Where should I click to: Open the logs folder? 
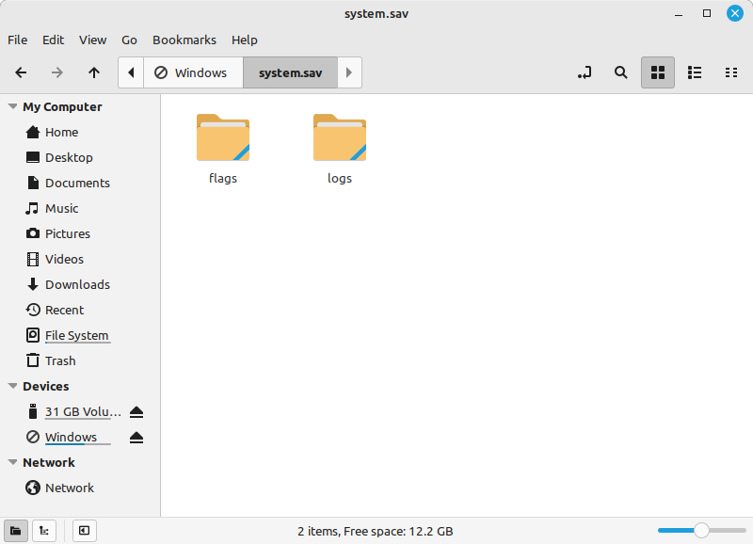tap(340, 137)
